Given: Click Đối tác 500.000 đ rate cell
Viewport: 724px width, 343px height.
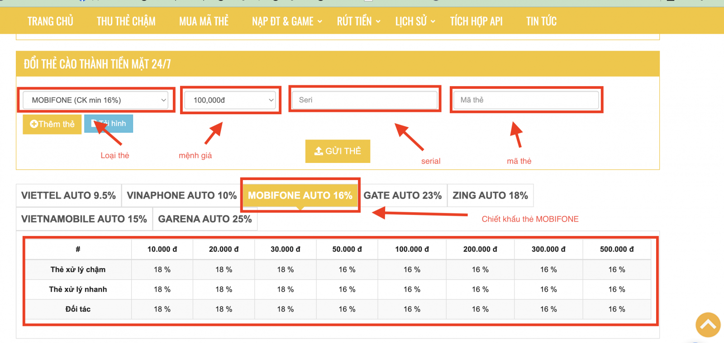Looking at the screenshot, I should click(x=617, y=309).
